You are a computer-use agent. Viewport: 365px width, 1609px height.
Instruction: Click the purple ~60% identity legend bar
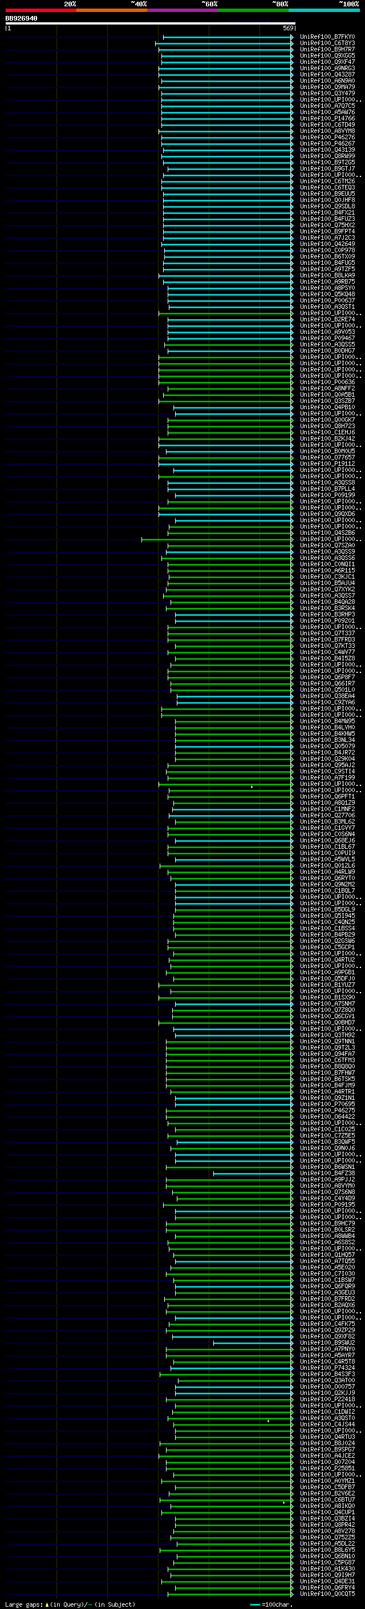(x=182, y=11)
